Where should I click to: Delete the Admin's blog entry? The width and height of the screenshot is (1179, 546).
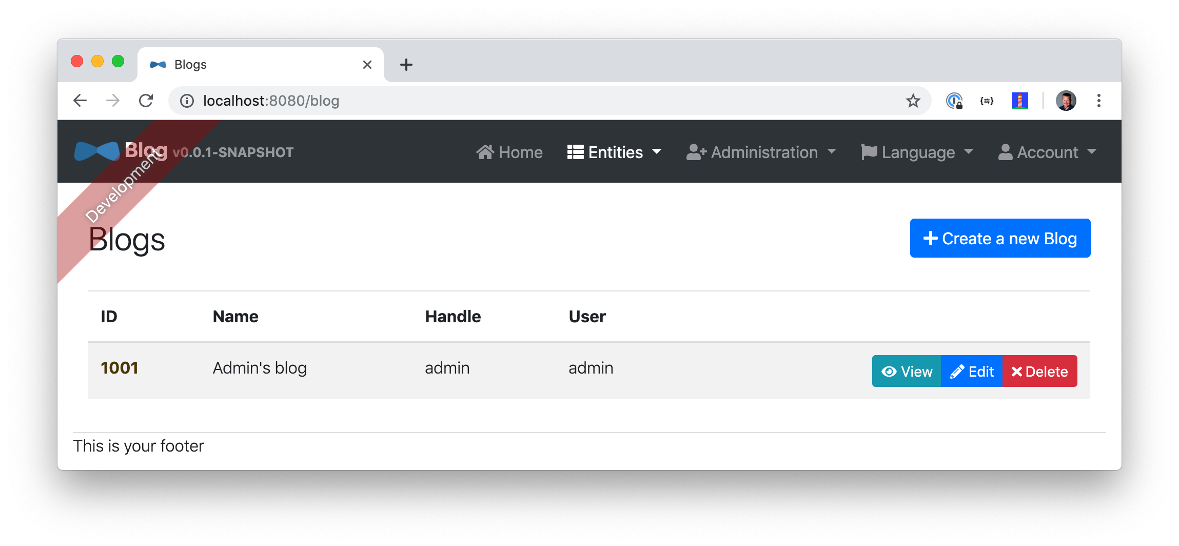point(1040,371)
